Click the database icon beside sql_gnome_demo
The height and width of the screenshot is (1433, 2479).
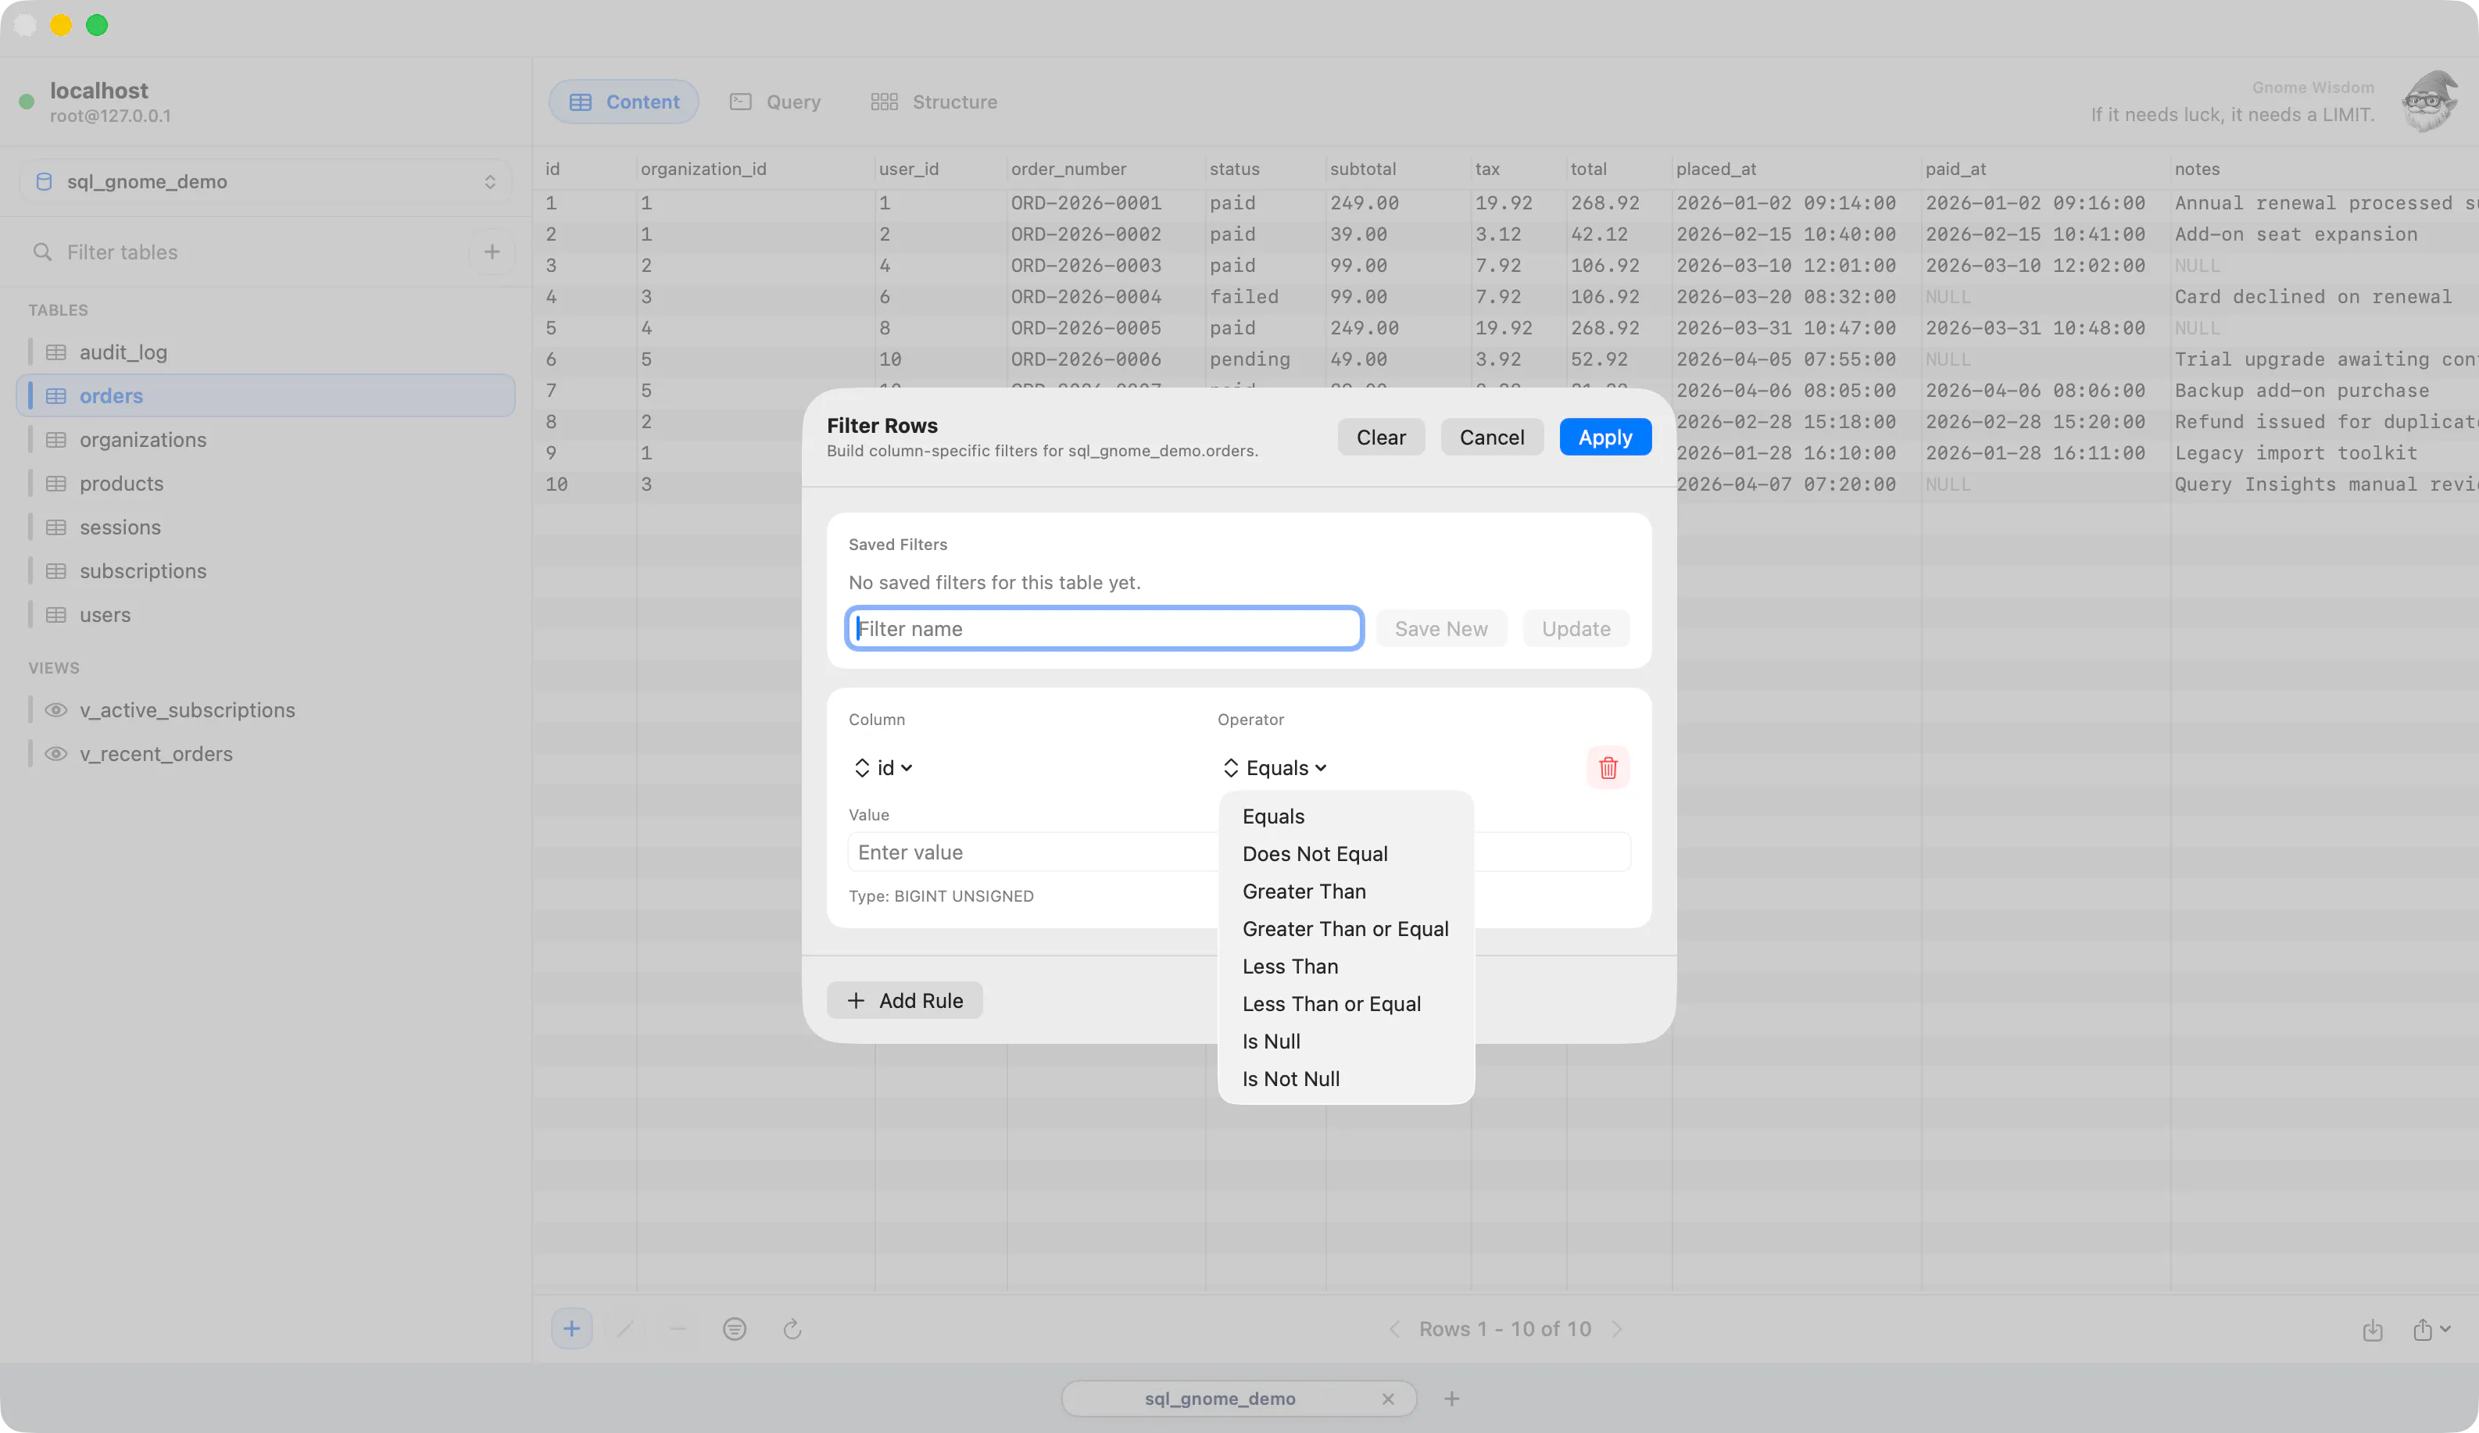click(x=45, y=181)
